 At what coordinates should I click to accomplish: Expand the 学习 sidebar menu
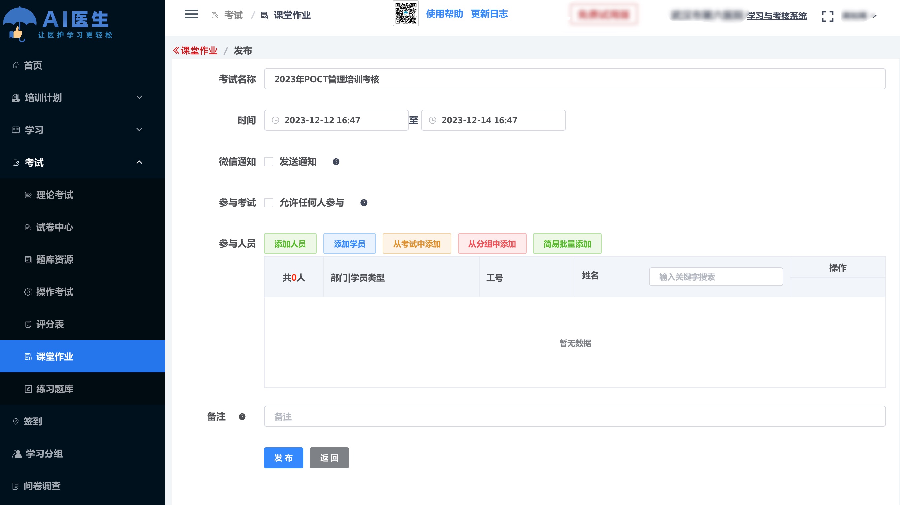82,130
